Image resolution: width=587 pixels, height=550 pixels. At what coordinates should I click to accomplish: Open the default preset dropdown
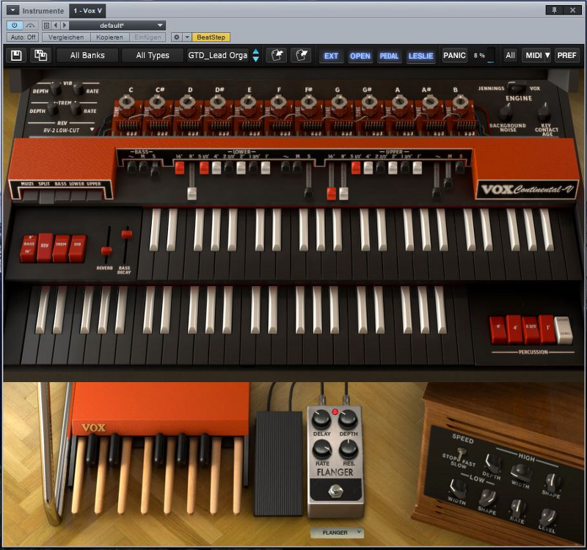(x=117, y=26)
